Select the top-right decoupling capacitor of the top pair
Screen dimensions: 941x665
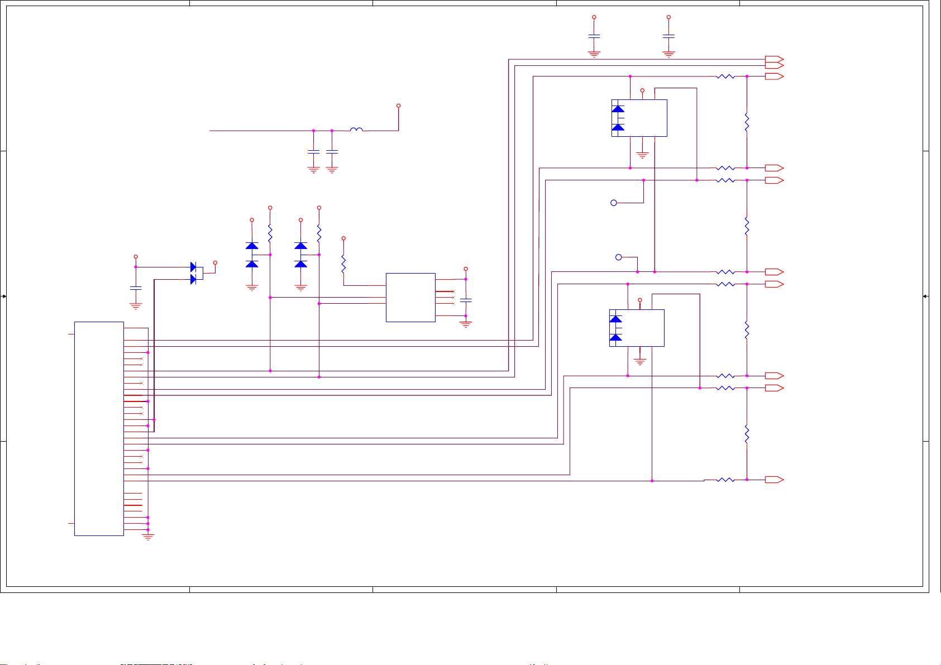click(668, 36)
